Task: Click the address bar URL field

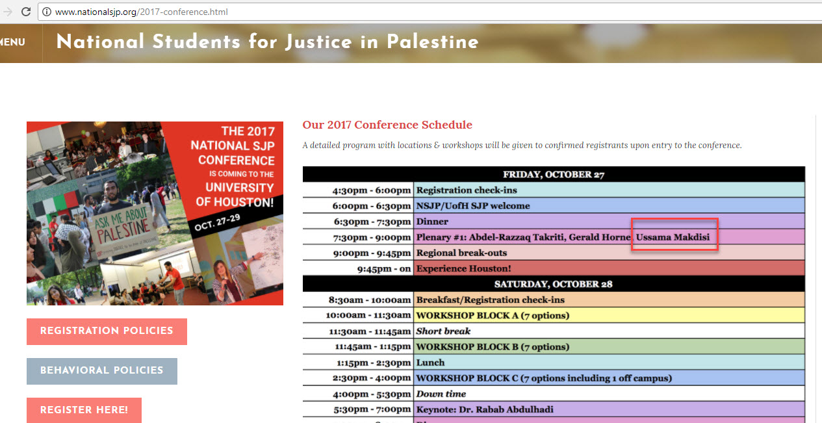Action: pyautogui.click(x=260, y=12)
